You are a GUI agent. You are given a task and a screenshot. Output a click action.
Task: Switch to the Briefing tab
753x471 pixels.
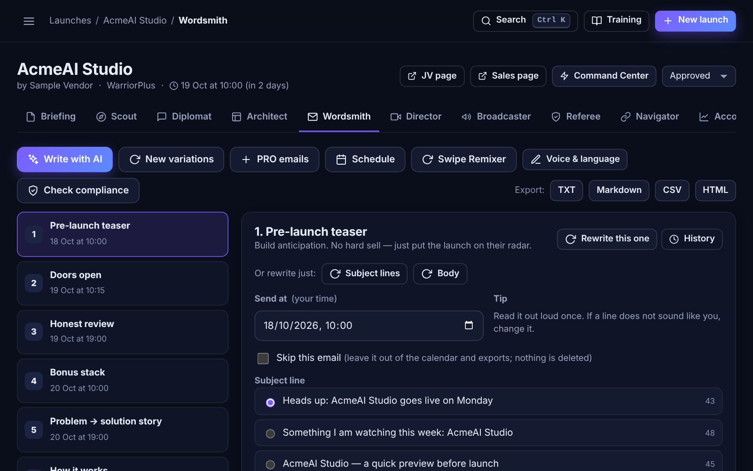coord(51,117)
